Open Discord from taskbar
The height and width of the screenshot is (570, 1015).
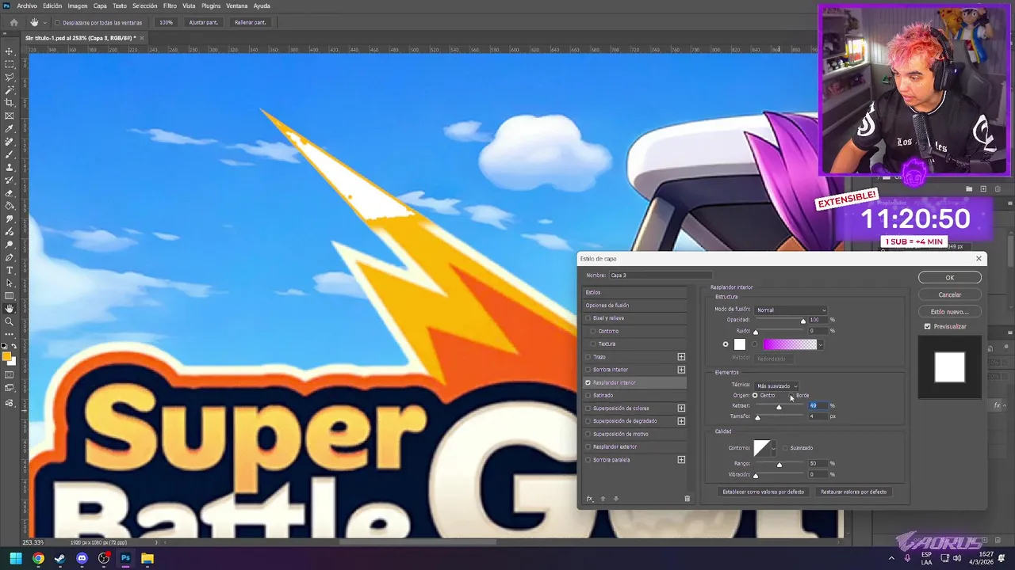click(x=82, y=558)
